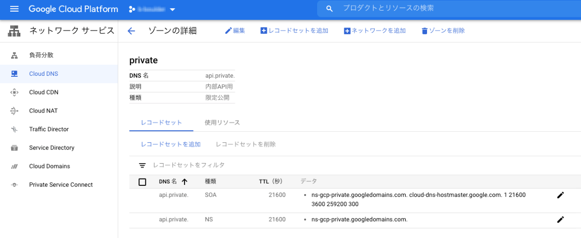Click the データ column header
This screenshot has height=238, width=581.
point(309,182)
